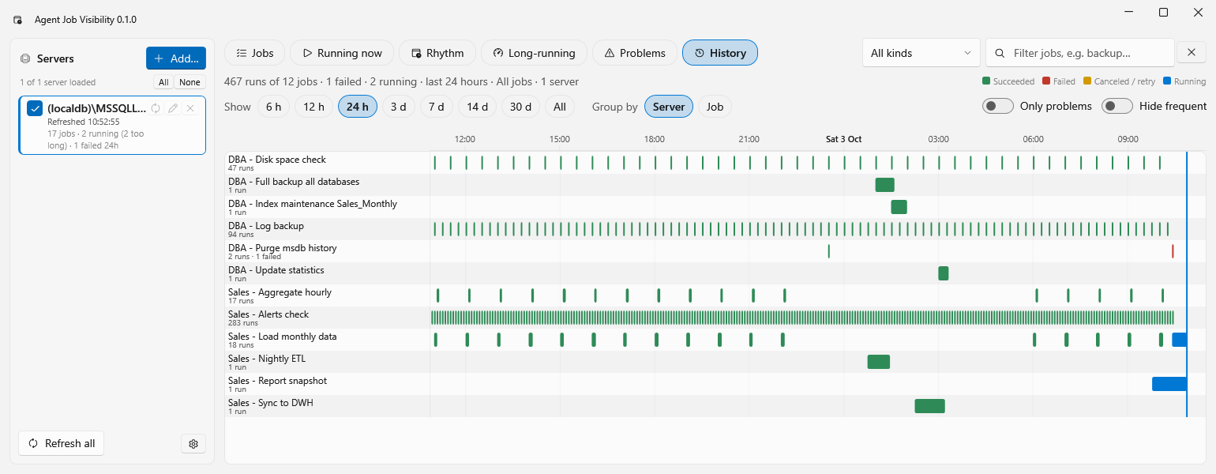Image resolution: width=1216 pixels, height=474 pixels.
Task: Select the DBA - Full backup all databases label
Action: pyautogui.click(x=294, y=182)
